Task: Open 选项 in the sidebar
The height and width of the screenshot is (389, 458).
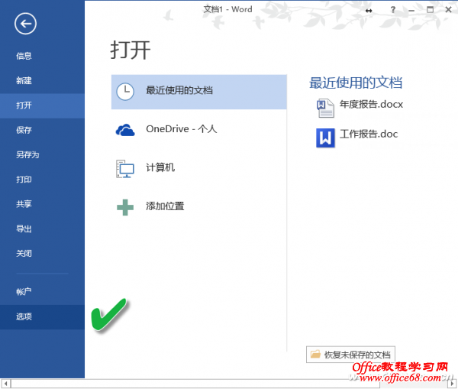Action: pos(42,316)
